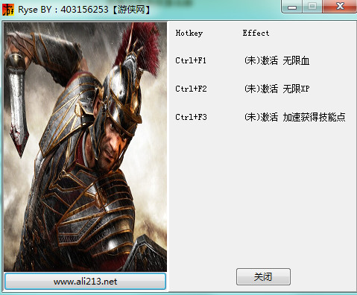Click the grayed-out maximize button

click(x=312, y=7)
